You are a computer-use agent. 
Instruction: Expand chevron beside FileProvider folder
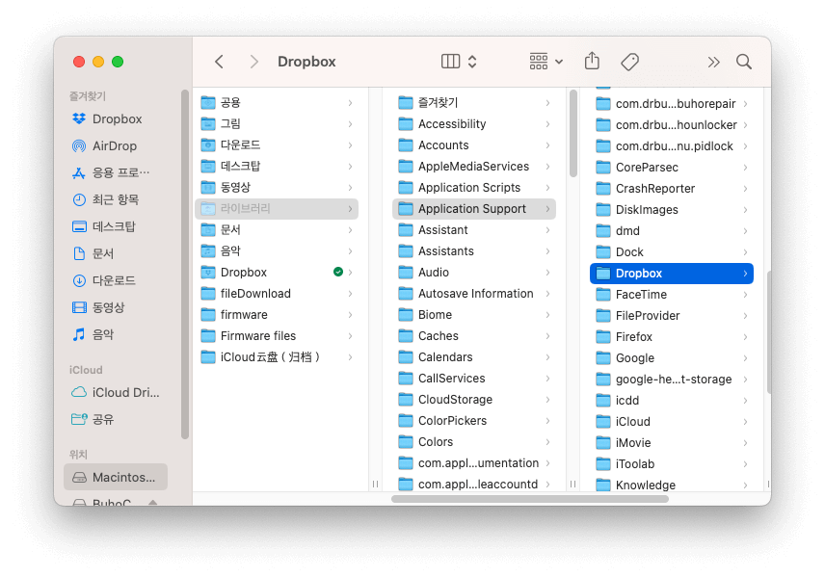745,316
